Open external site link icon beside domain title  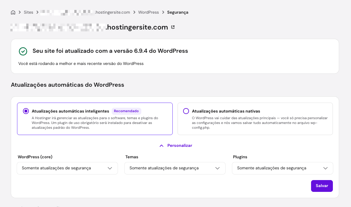173,27
